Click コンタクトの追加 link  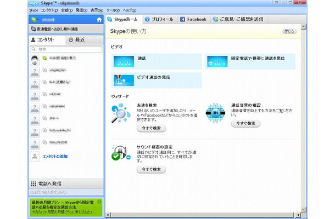(x=55, y=157)
